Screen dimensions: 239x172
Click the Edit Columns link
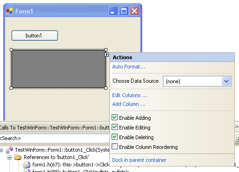(x=130, y=95)
